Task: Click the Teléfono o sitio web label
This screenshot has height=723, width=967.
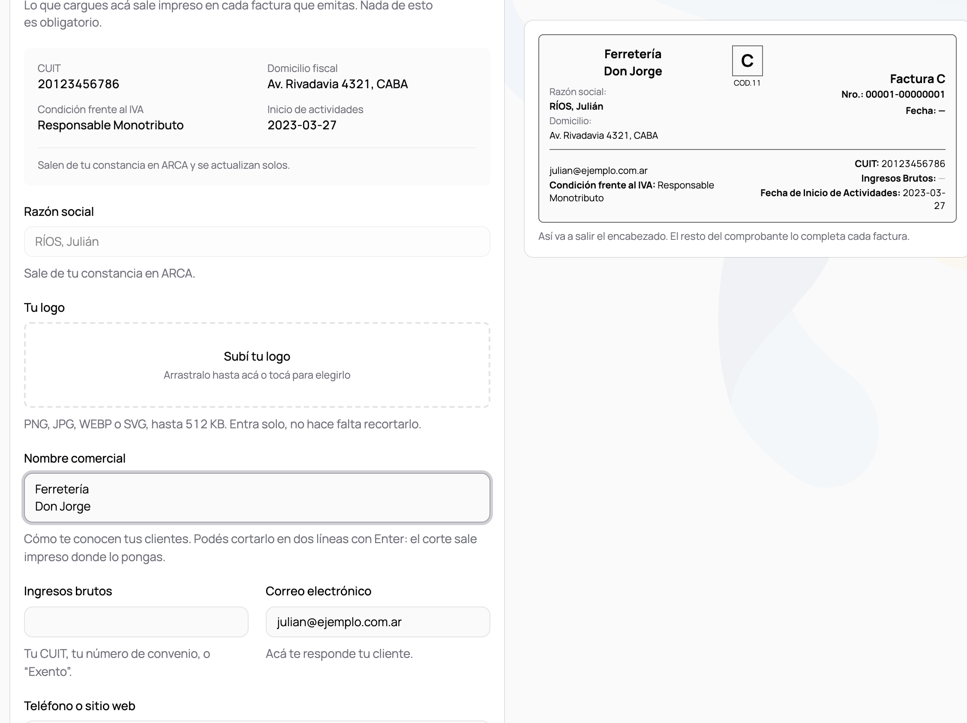Action: point(80,705)
